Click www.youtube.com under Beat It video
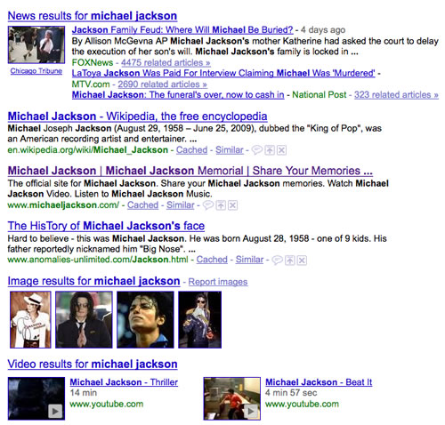 click(x=302, y=404)
